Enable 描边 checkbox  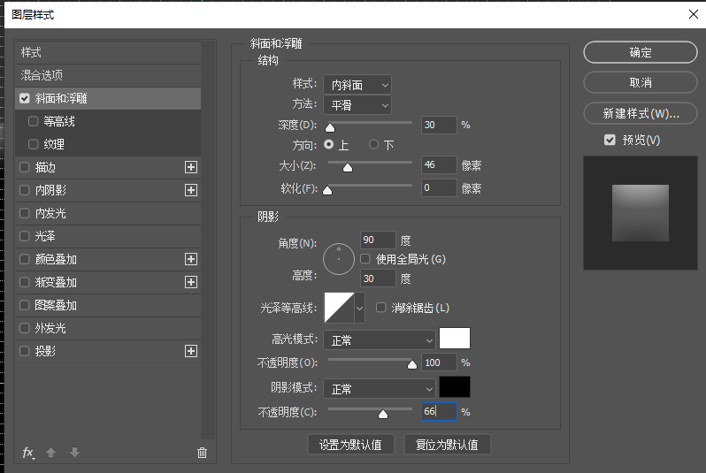click(x=24, y=167)
